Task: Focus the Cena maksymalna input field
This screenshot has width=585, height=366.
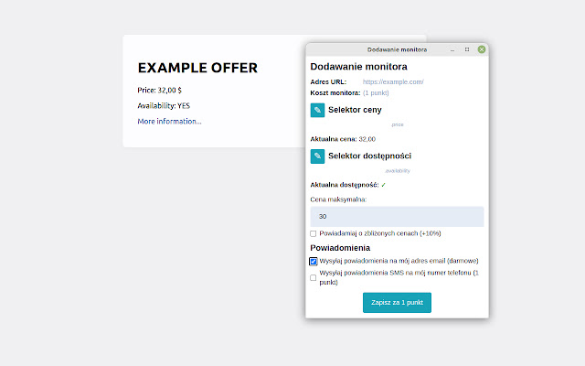Action: (x=397, y=217)
